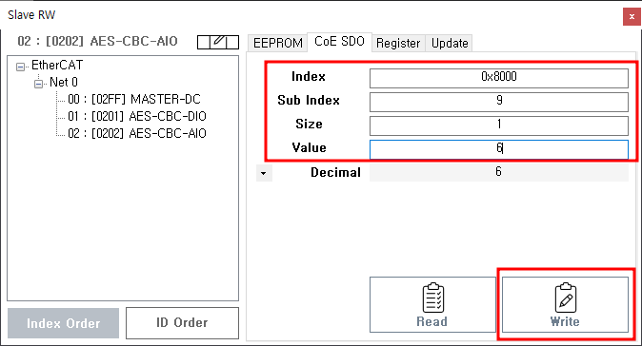Click the Index Order button
642x346 pixels.
[x=64, y=323]
